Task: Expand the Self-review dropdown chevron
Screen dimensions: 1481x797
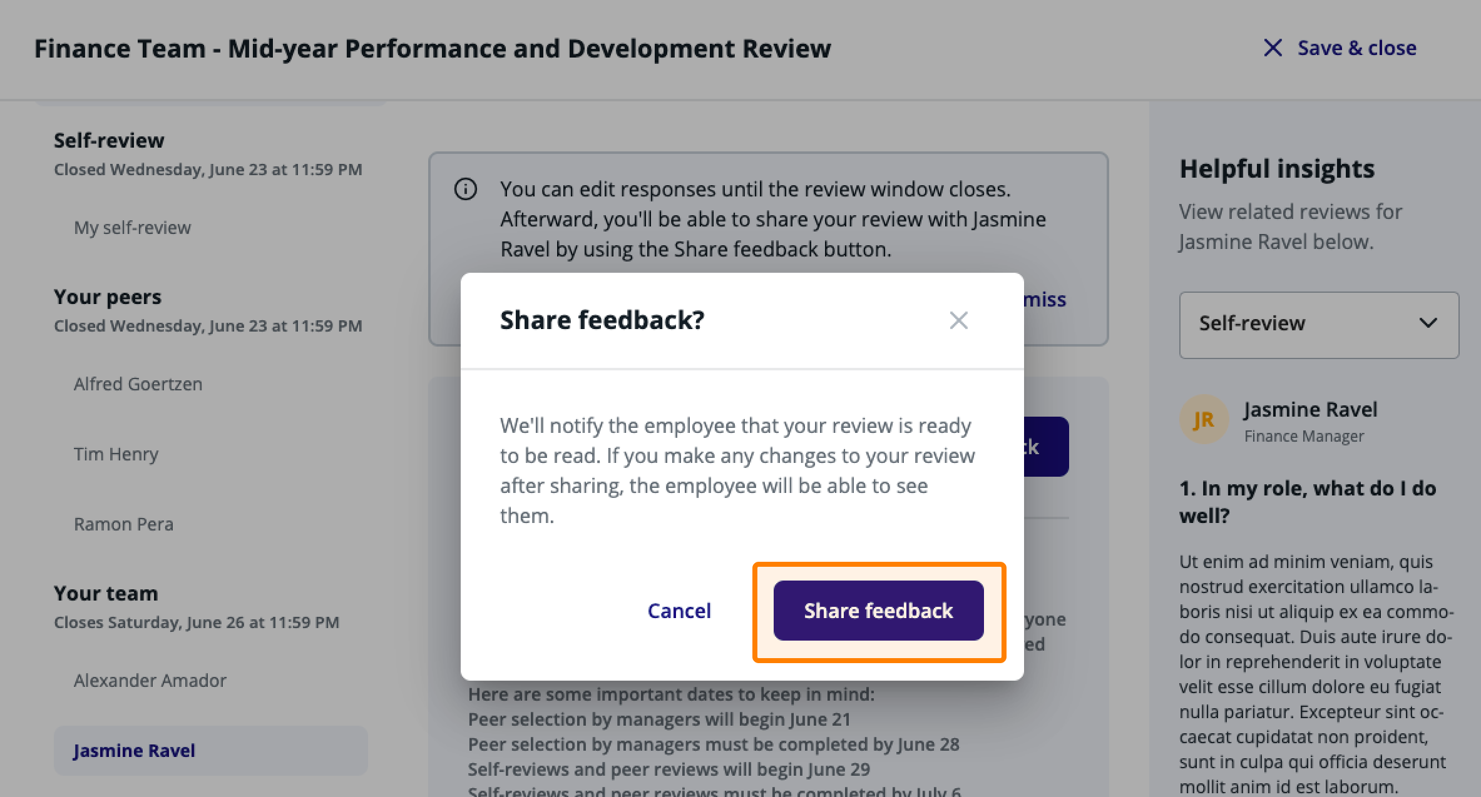Action: (1428, 323)
